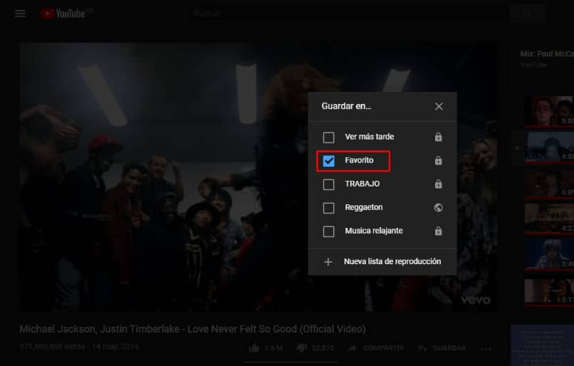Click the video title Love Never Felt So Good
Image resolution: width=574 pixels, height=366 pixels.
click(192, 329)
